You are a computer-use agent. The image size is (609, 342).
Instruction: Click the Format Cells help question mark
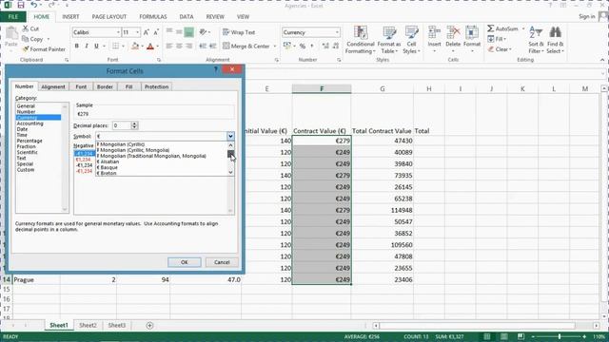(x=216, y=69)
